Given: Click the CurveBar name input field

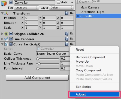Looking at the screenshot, I should pos(34,2).
